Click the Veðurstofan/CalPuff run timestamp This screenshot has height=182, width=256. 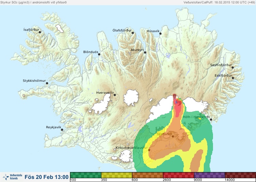click(x=219, y=2)
